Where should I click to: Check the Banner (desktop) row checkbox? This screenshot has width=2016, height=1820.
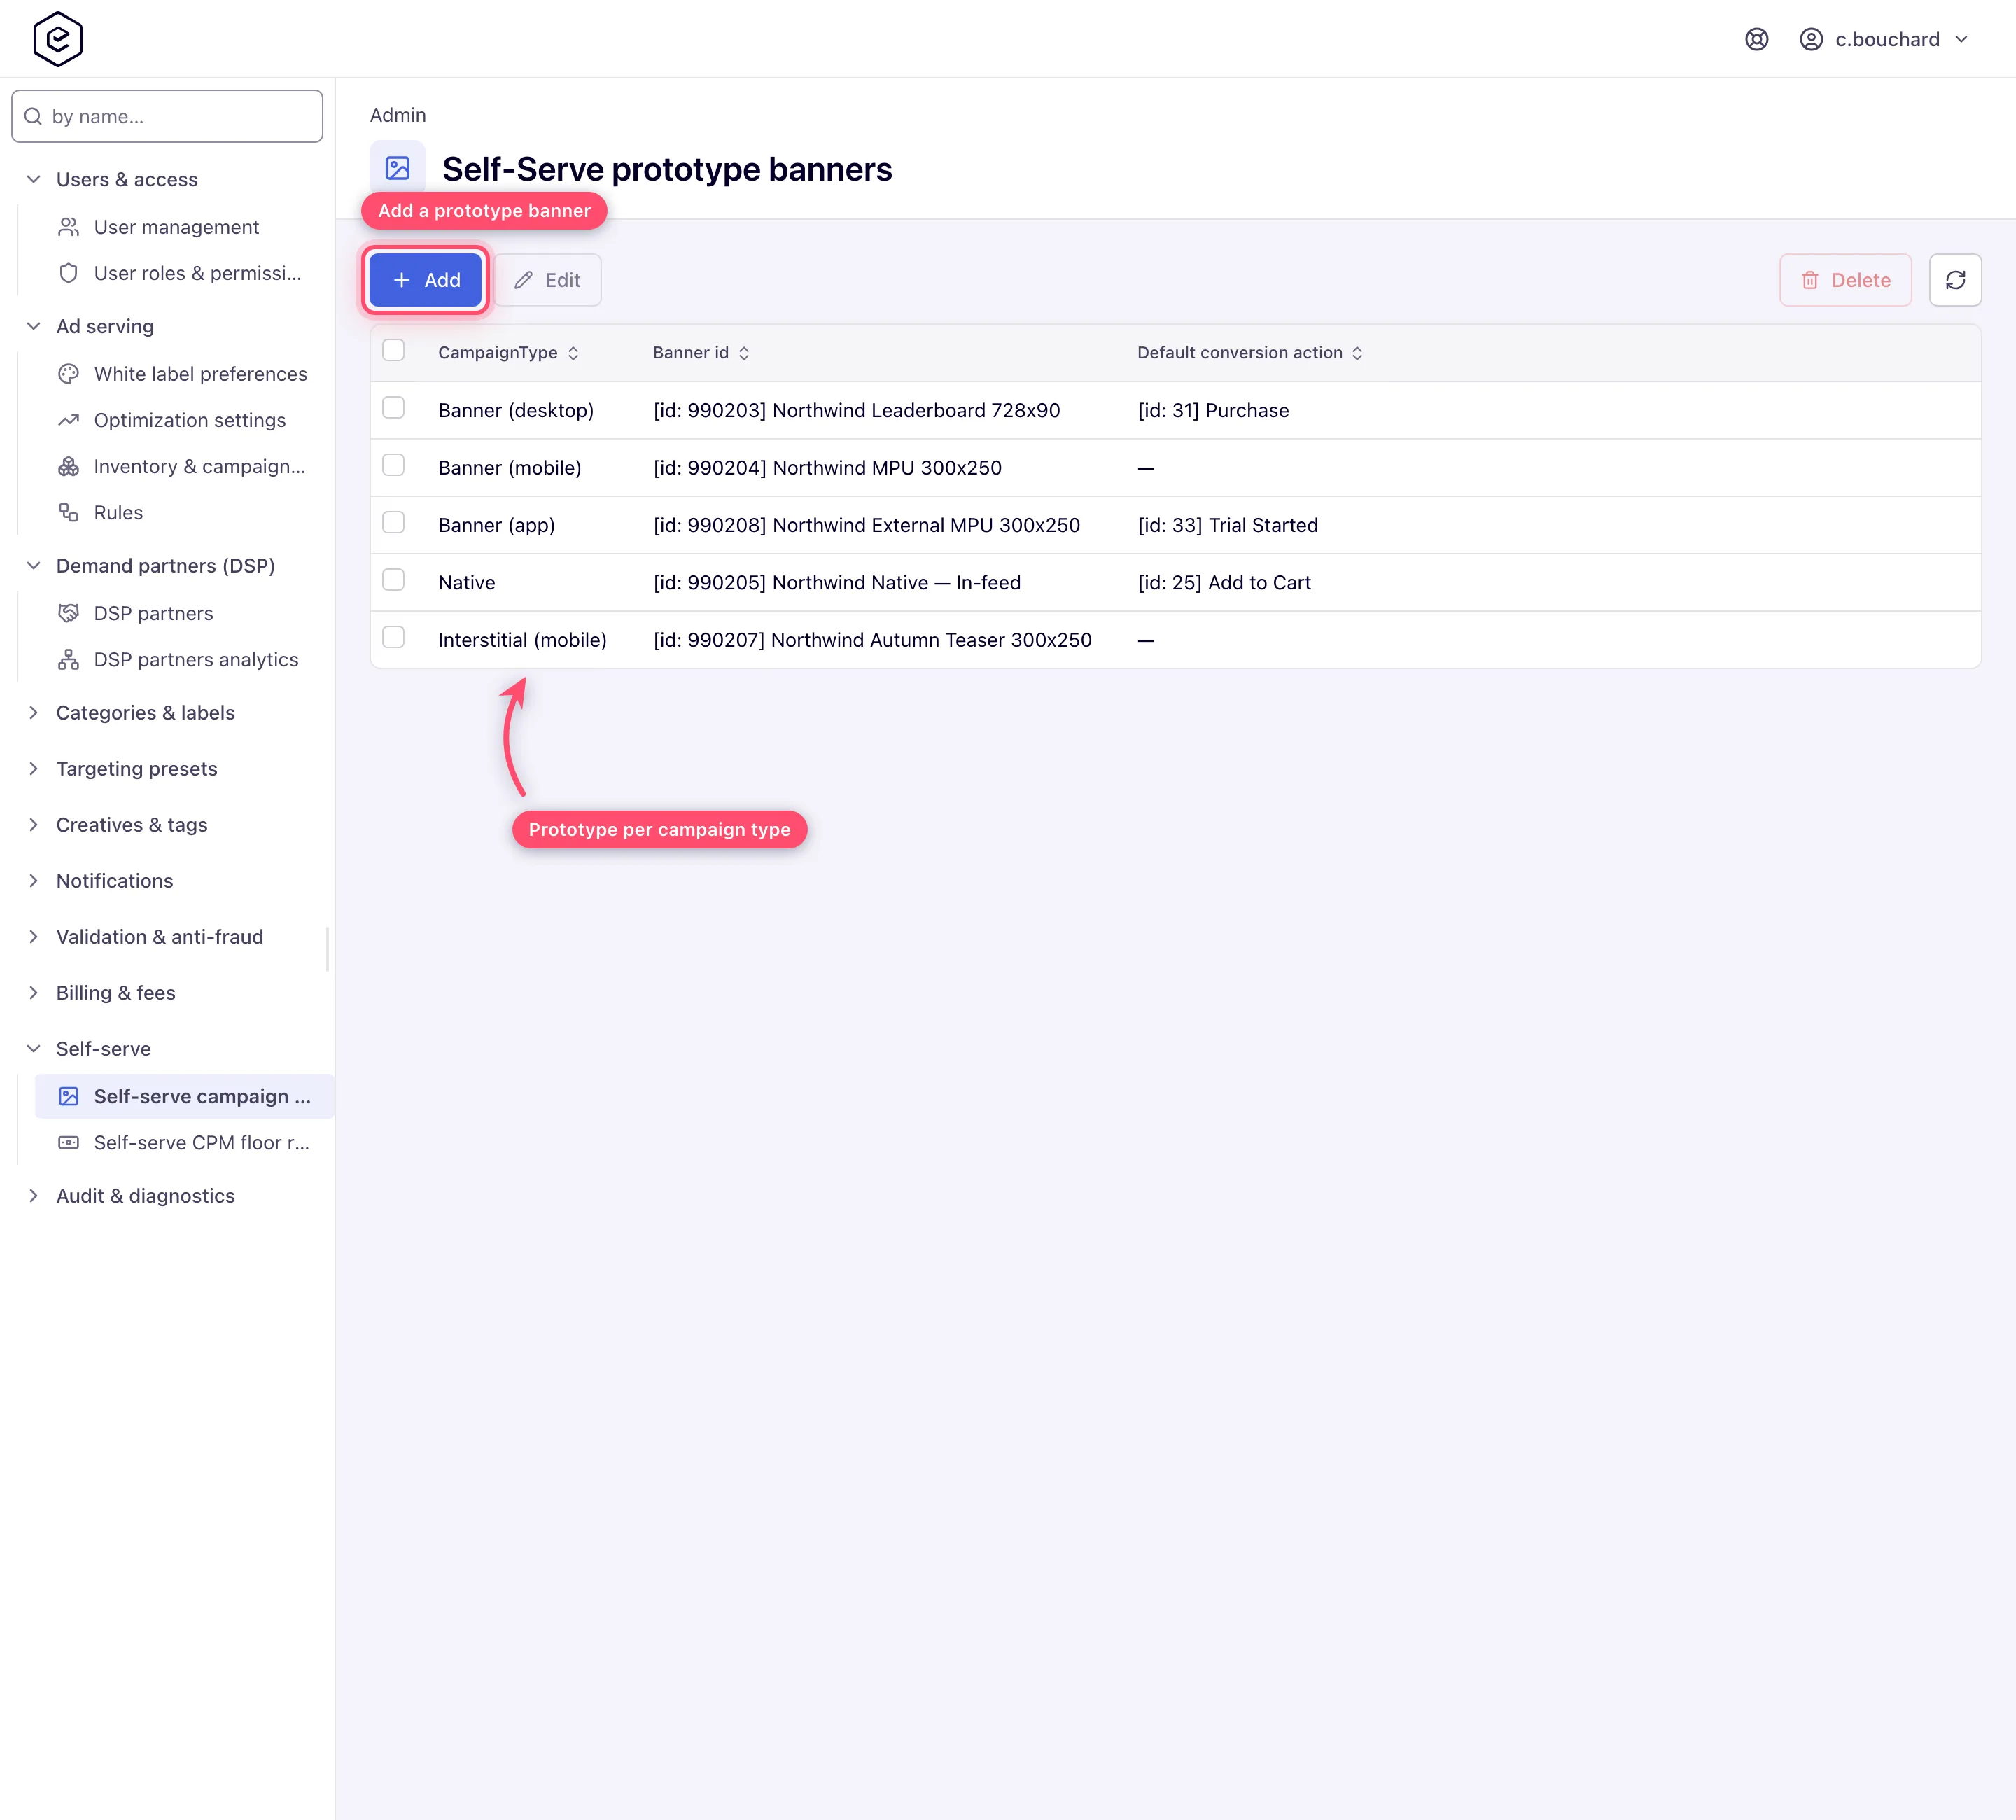[x=393, y=408]
